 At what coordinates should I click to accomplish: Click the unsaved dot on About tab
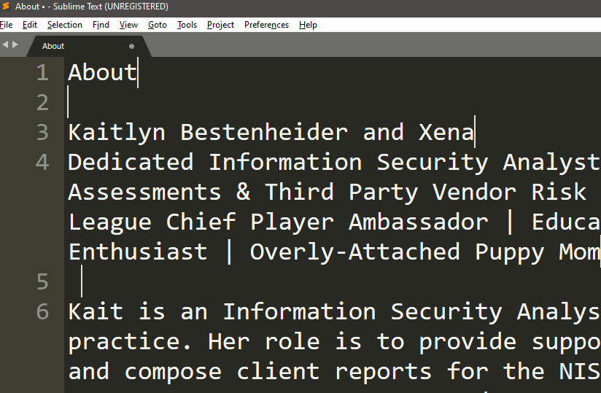132,46
